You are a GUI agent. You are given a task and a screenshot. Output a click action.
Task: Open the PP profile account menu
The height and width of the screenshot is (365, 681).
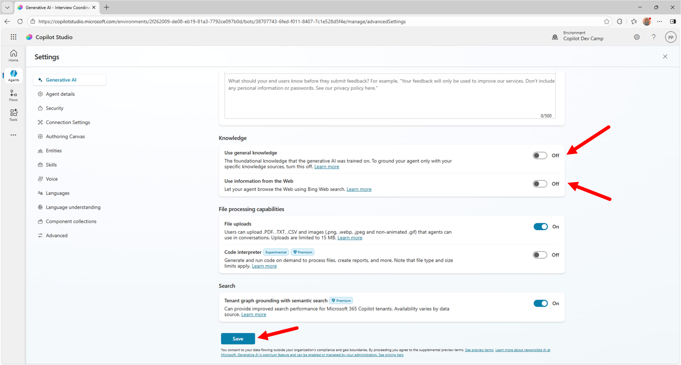tap(670, 37)
